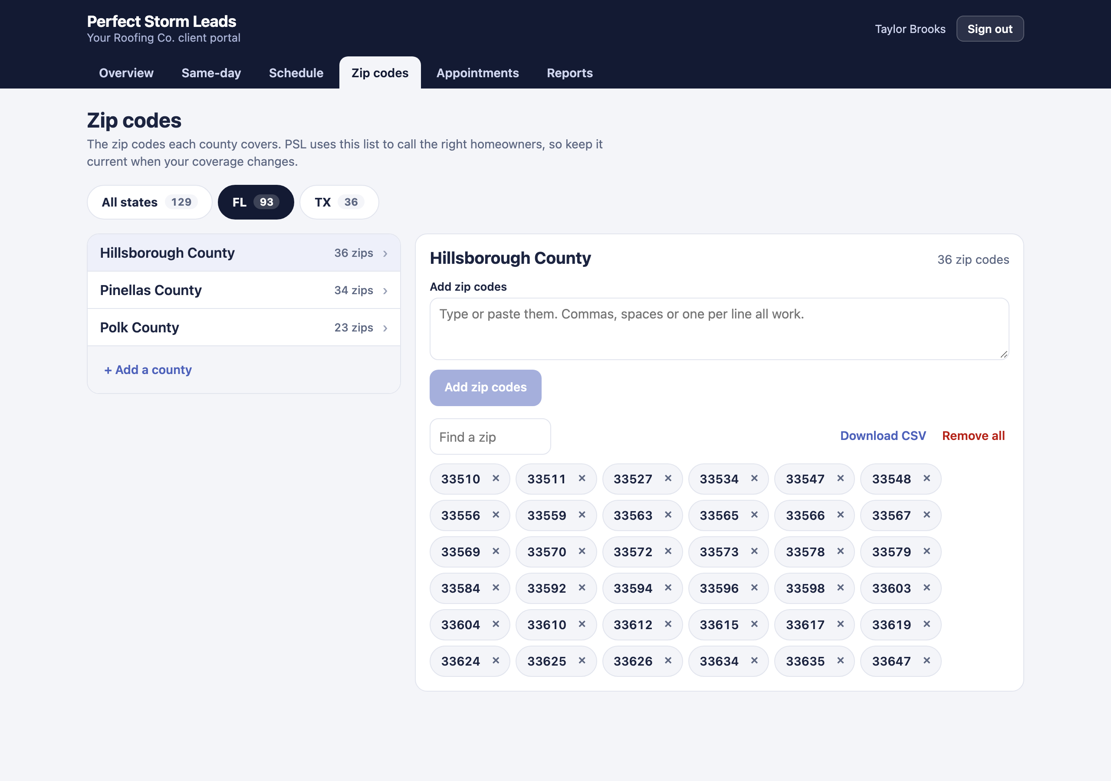The image size is (1111, 781).
Task: Click the Find a zip field
Action: pos(490,437)
